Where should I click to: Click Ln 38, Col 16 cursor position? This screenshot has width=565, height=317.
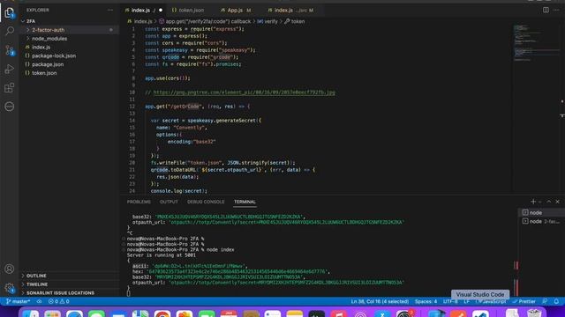[380, 301]
